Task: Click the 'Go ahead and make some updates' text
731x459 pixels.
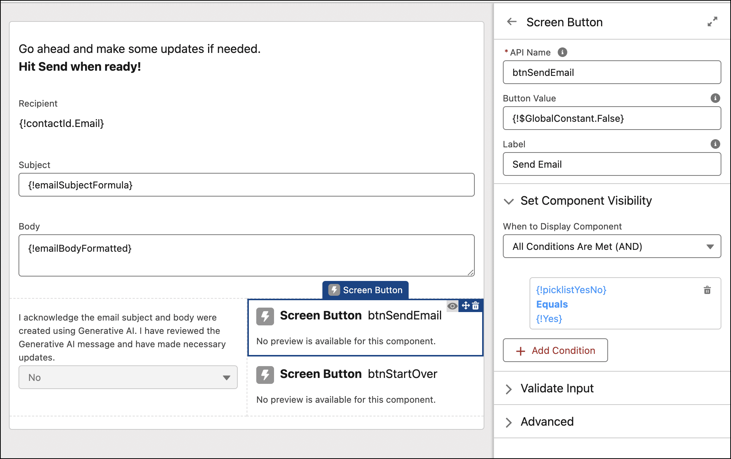Action: [140, 49]
